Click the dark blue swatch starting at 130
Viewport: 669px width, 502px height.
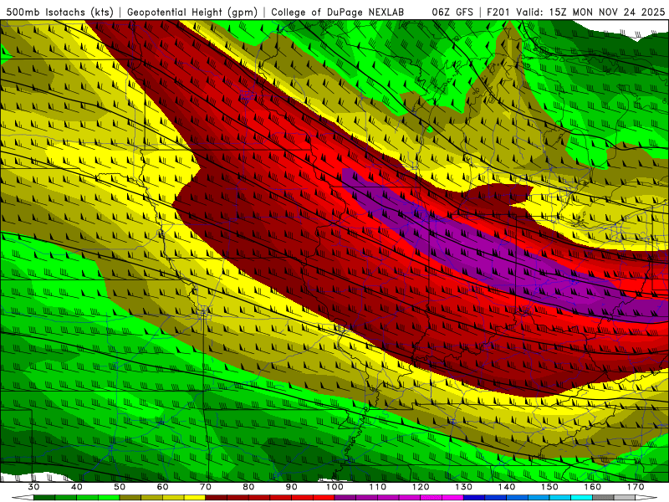(x=474, y=498)
